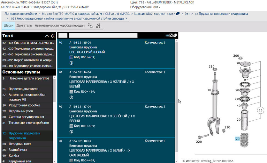Switch to the Шасси tab
This screenshot has width=267, height=163.
point(9,25)
